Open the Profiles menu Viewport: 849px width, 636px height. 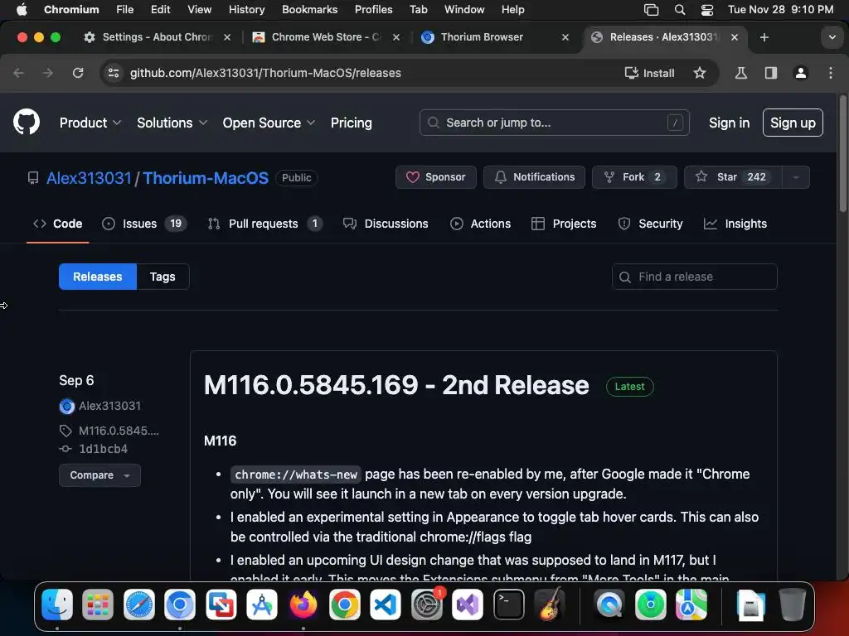[374, 10]
